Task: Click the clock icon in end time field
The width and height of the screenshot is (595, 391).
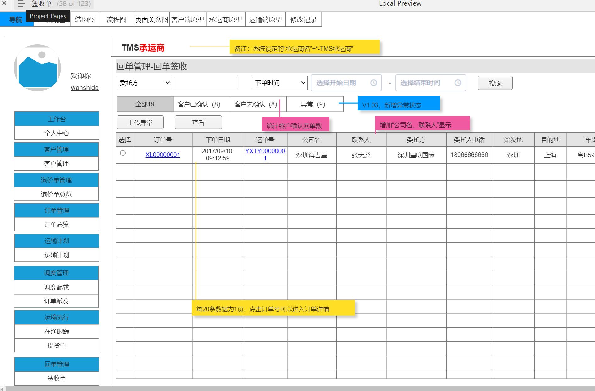Action: 458,83
